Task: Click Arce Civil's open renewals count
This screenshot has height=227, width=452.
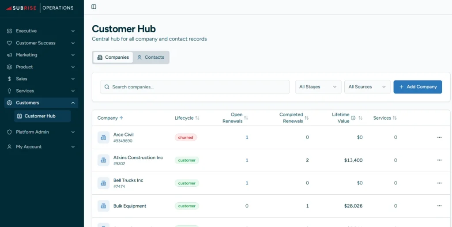Action: [x=247, y=137]
